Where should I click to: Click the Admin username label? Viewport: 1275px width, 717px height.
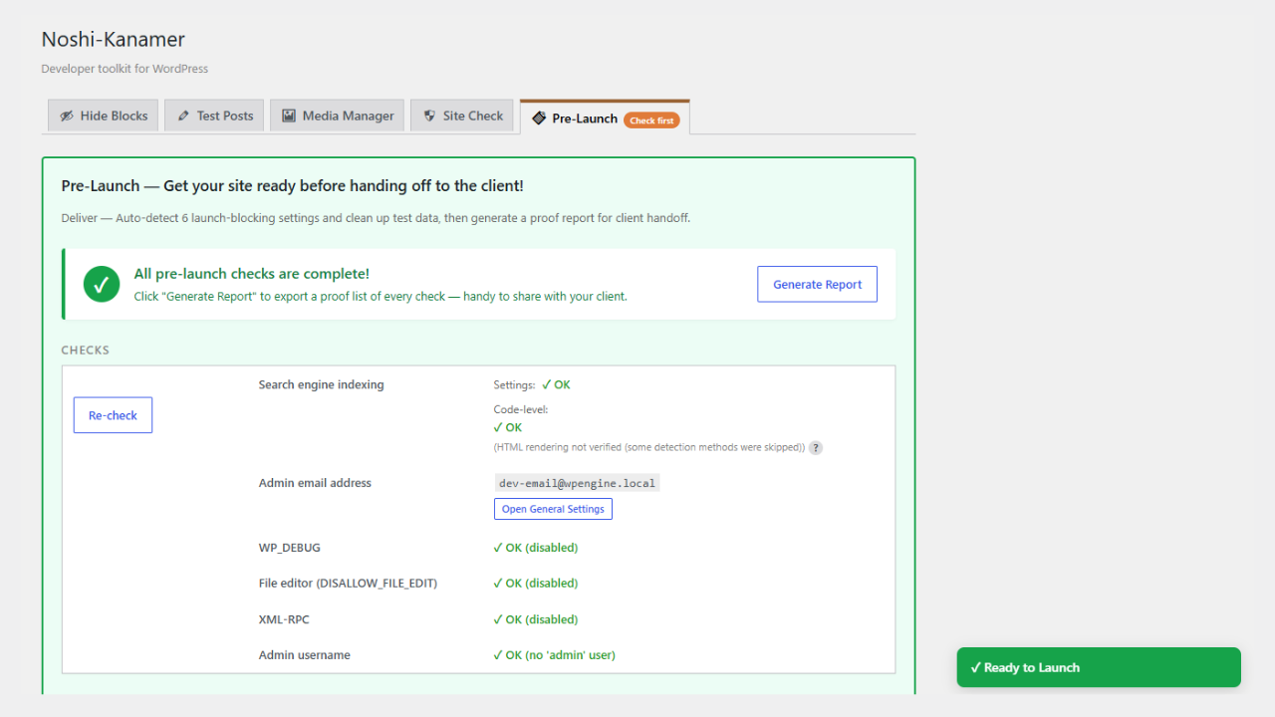(305, 655)
